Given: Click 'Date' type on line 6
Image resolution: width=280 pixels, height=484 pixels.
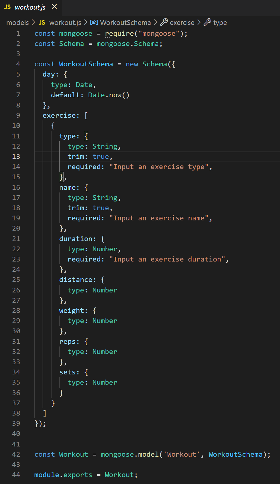Looking at the screenshot, I should tap(84, 85).
